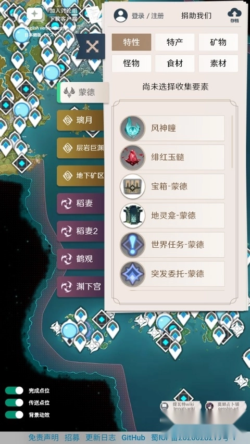This screenshot has height=444, width=250.
Task: Open the 璃月 region map
Action: [x=81, y=120]
